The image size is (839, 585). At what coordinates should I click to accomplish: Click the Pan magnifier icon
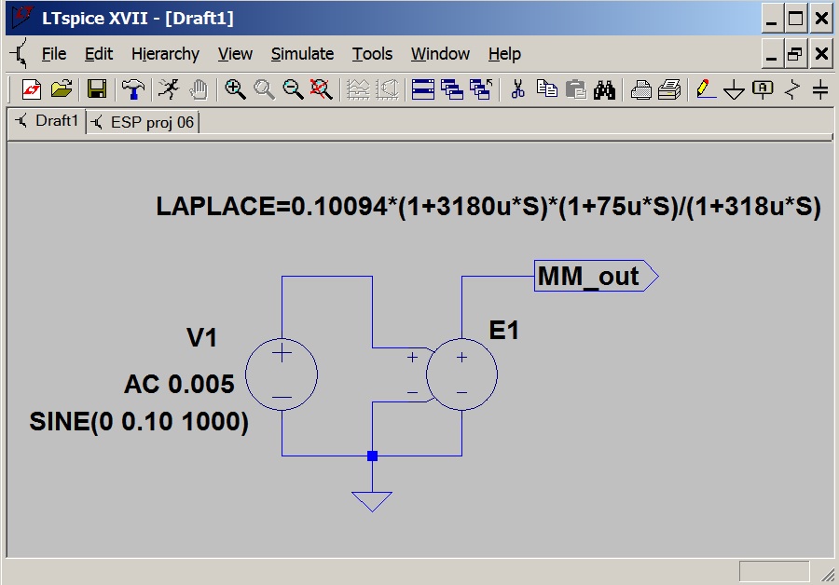[x=264, y=89]
